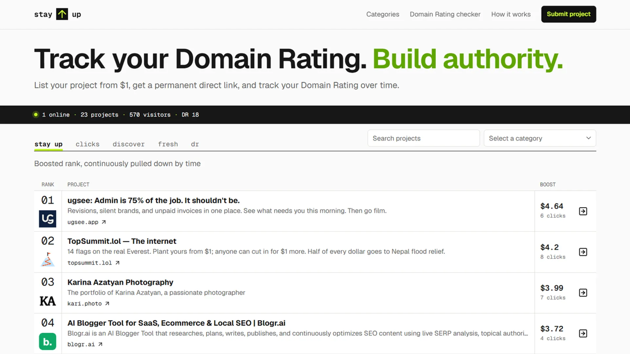Click the $3.72 boost amount

(552, 328)
